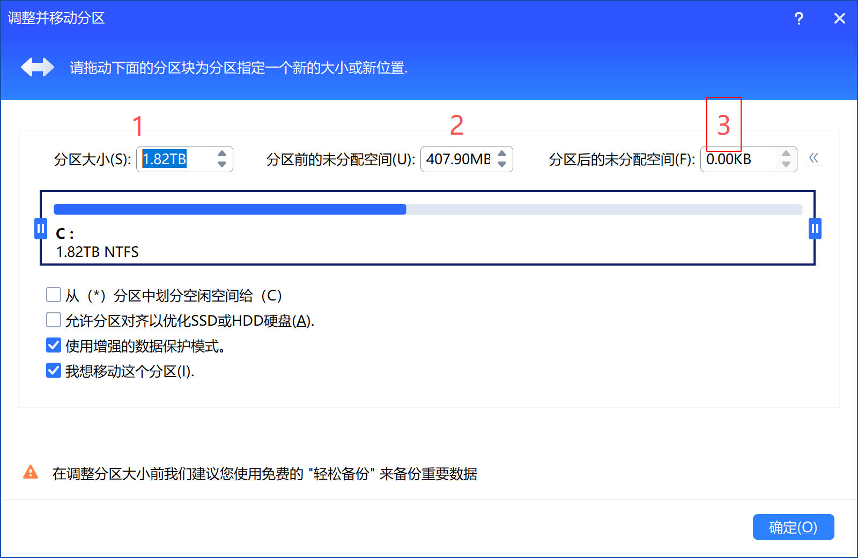Decrease partition size with down arrow
Image resolution: width=858 pixels, height=558 pixels.
[x=222, y=165]
